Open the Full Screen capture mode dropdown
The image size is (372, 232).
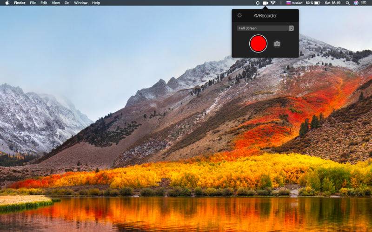click(x=265, y=28)
